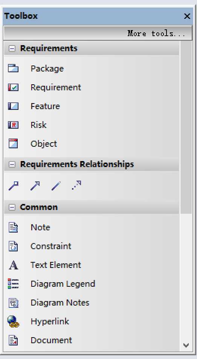Select the first relationship connector with square end
197x359 pixels.
(x=14, y=186)
